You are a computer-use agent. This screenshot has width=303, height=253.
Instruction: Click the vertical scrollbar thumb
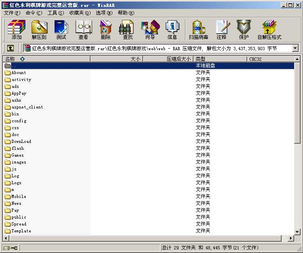click(297, 102)
